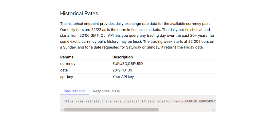The width and height of the screenshot is (275, 122).
Task: Click the date parameter name
Action: [64, 70]
